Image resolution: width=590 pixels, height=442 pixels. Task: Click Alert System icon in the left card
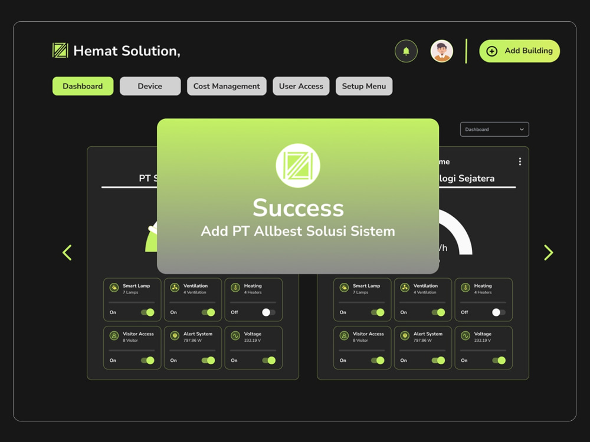[x=175, y=336]
